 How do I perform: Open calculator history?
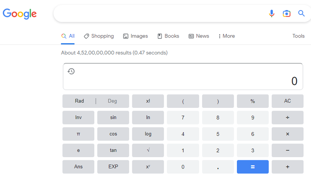[x=71, y=72]
